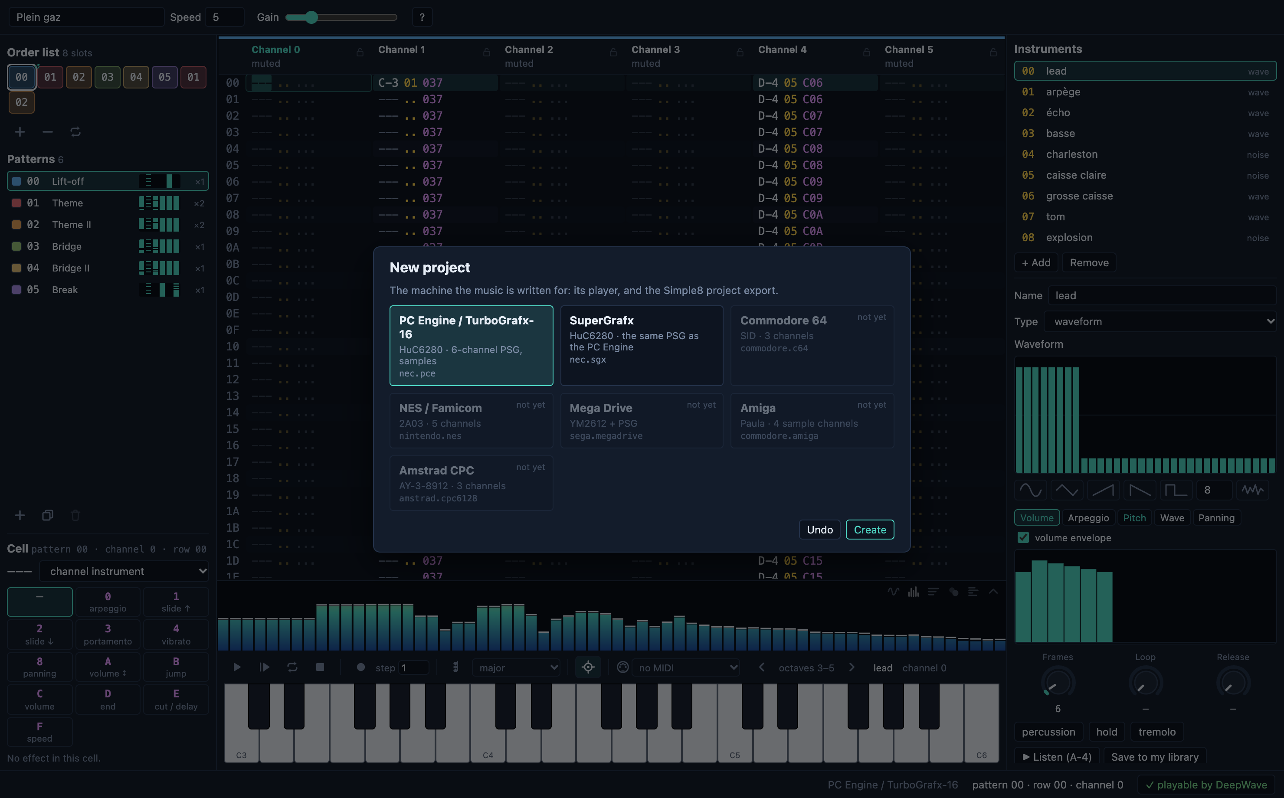Click the record dot beside step

point(361,667)
